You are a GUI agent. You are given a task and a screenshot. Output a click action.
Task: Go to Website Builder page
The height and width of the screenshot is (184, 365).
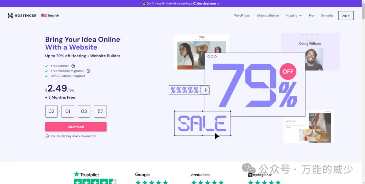[x=268, y=16]
